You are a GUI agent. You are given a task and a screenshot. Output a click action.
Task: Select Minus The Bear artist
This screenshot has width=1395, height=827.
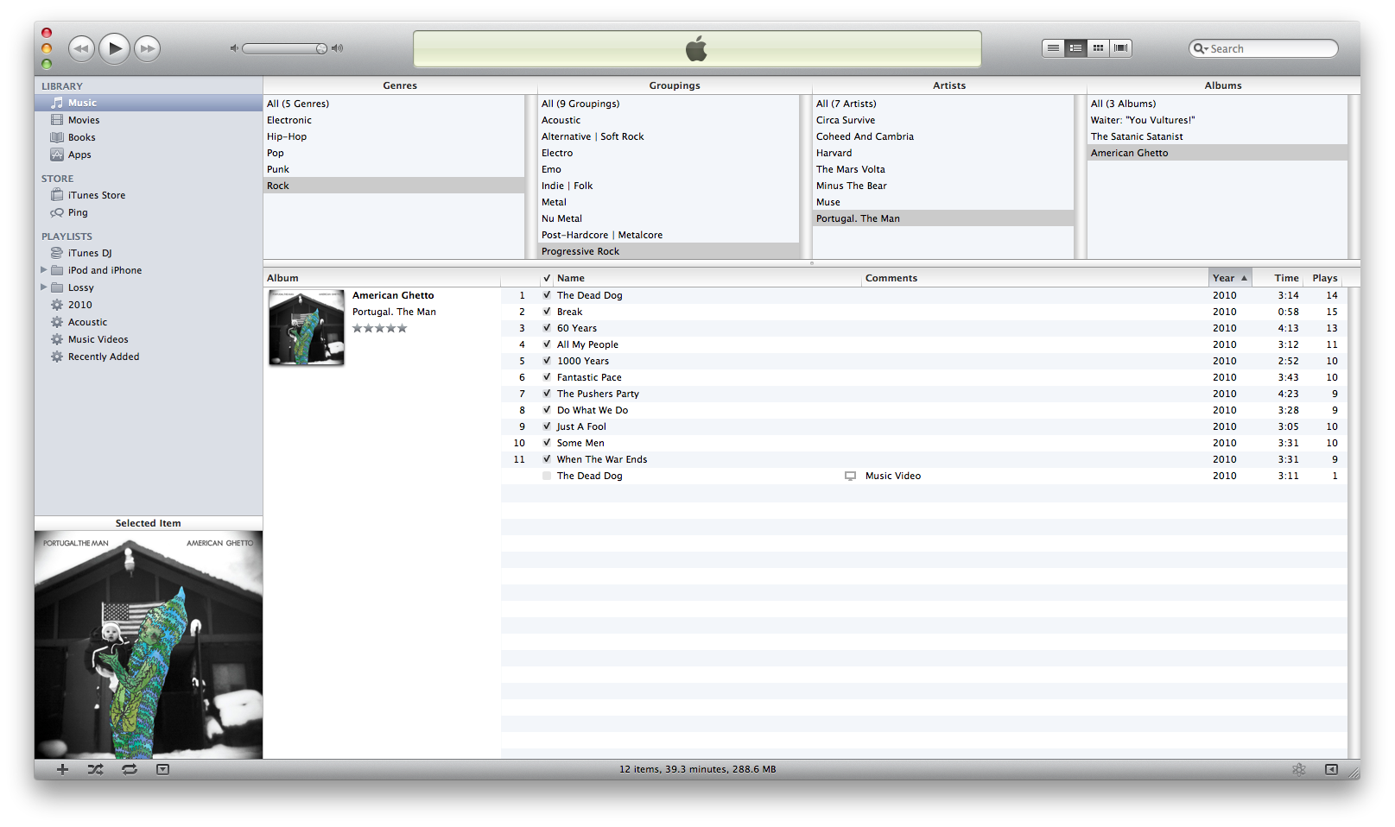943,186
